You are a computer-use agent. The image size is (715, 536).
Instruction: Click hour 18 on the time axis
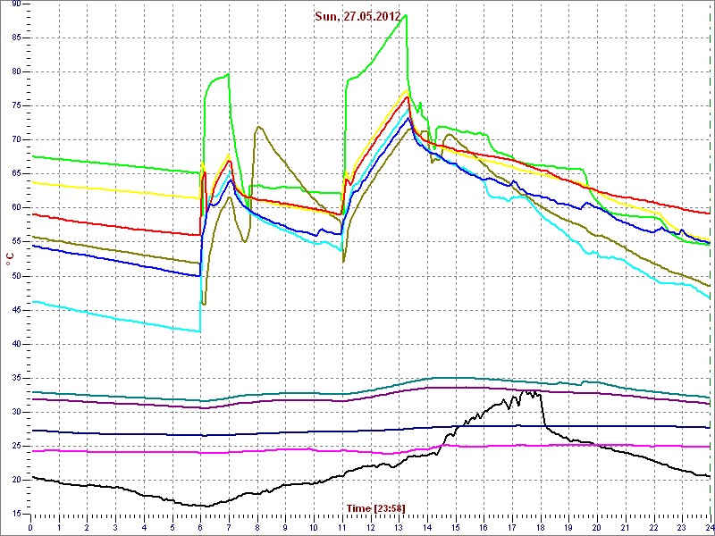point(541,528)
